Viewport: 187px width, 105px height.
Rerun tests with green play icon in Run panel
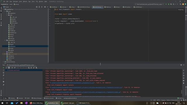(3, 68)
